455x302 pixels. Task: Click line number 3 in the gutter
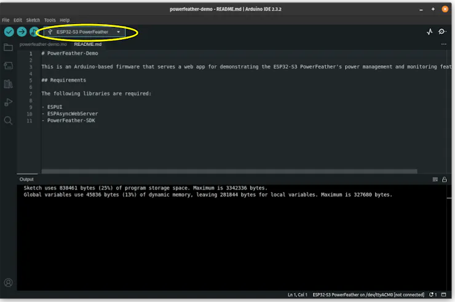tap(31, 67)
